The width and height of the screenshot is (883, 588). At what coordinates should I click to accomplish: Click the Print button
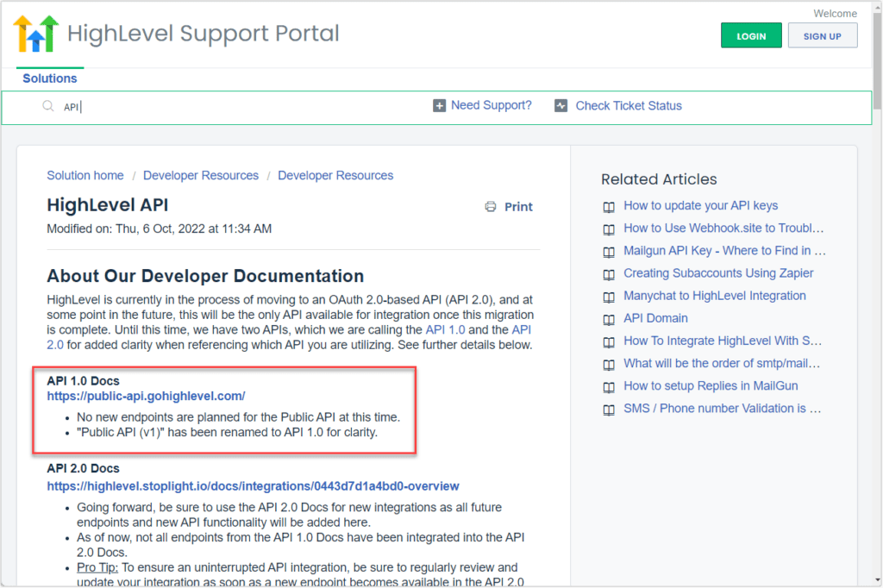[509, 207]
